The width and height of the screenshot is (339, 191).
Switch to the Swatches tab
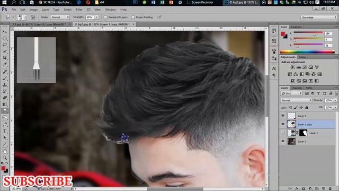click(296, 27)
